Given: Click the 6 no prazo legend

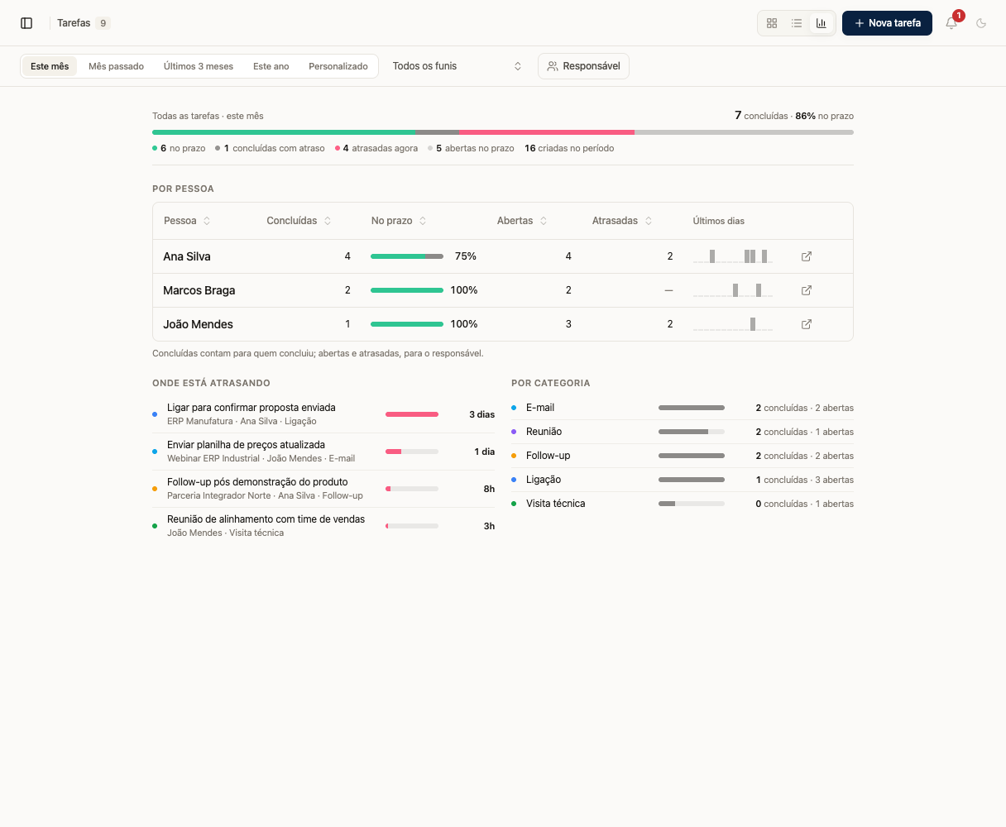Looking at the screenshot, I should coord(179,149).
